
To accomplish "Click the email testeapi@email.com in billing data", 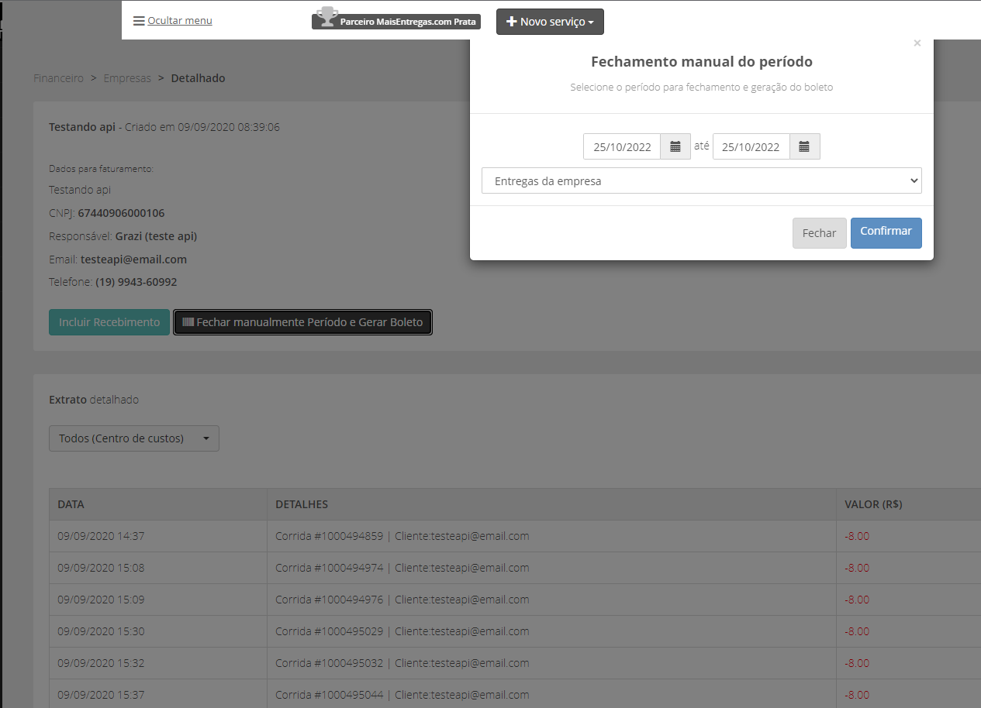I will tap(133, 259).
